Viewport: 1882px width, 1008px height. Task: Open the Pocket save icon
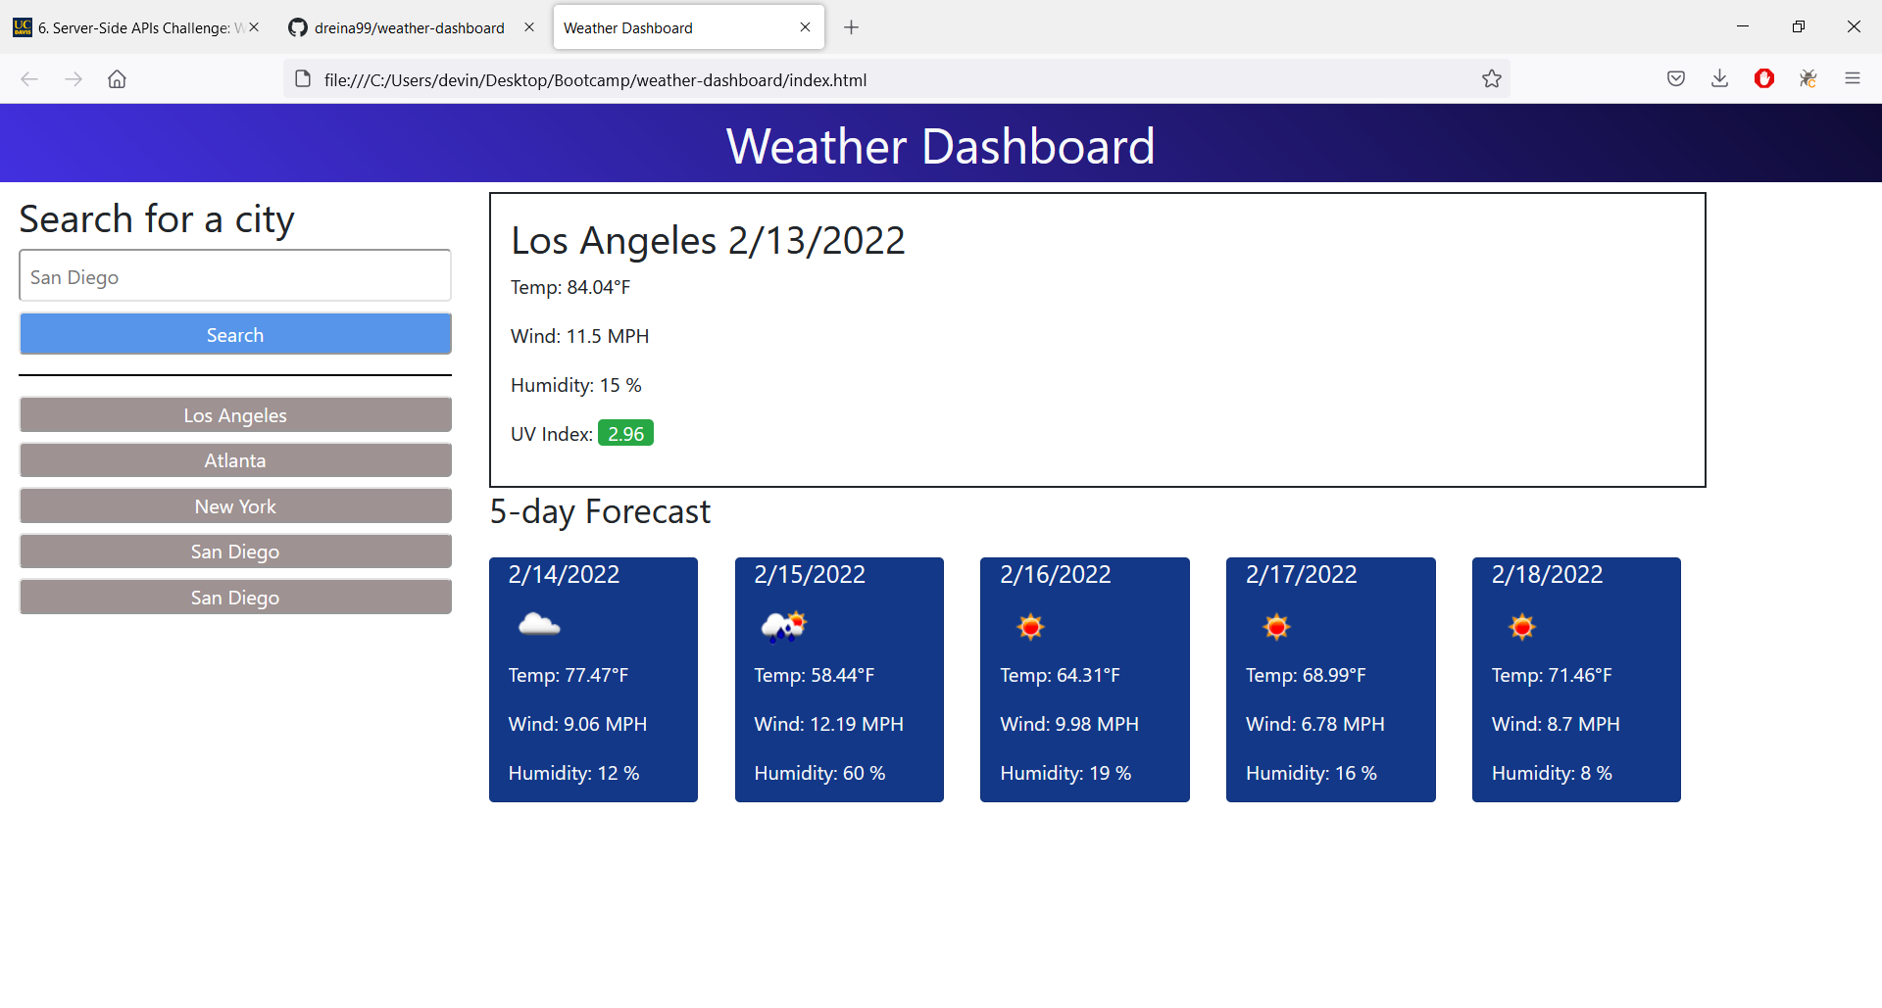coord(1676,79)
